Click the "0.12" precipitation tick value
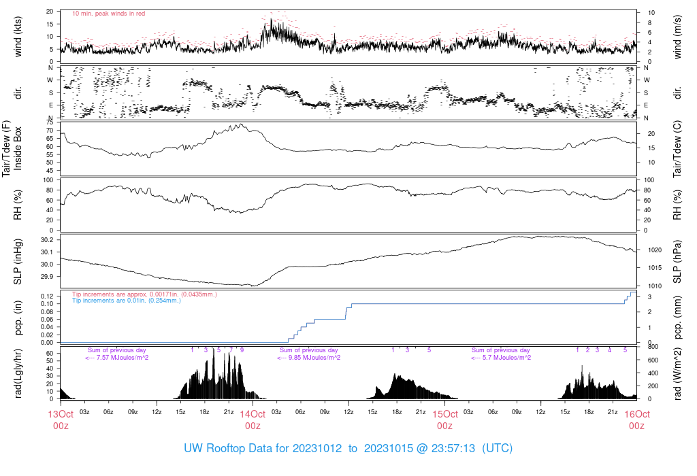The width and height of the screenshot is (697, 476). tap(48, 296)
